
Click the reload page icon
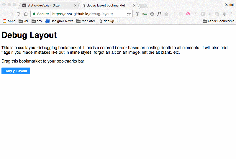coord(19,14)
